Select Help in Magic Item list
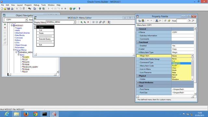The width and height of the screenshot is (208, 117). pos(174,72)
